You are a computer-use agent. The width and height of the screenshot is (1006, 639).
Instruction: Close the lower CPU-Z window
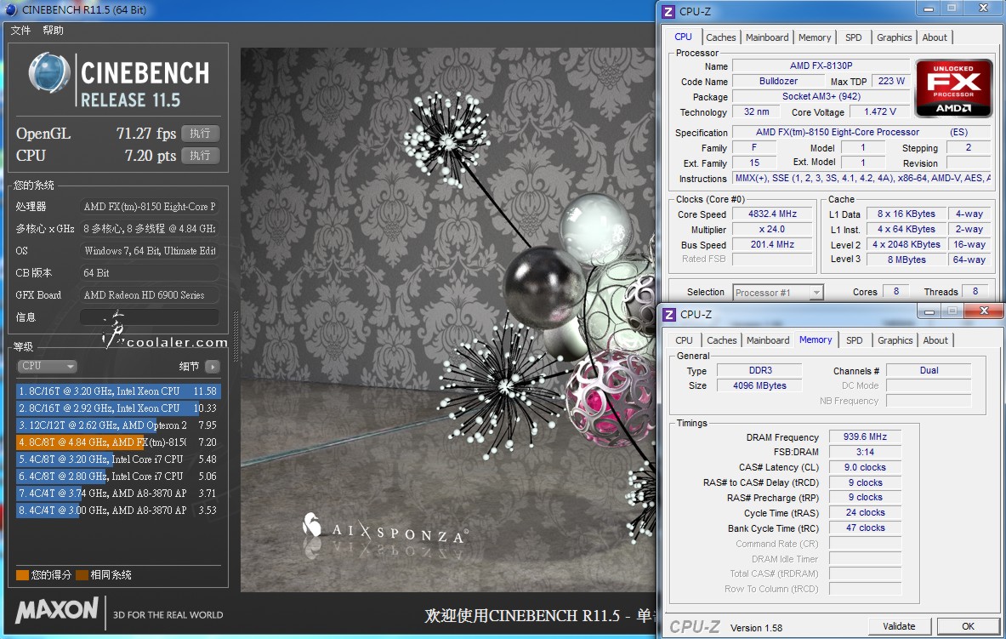pos(984,311)
